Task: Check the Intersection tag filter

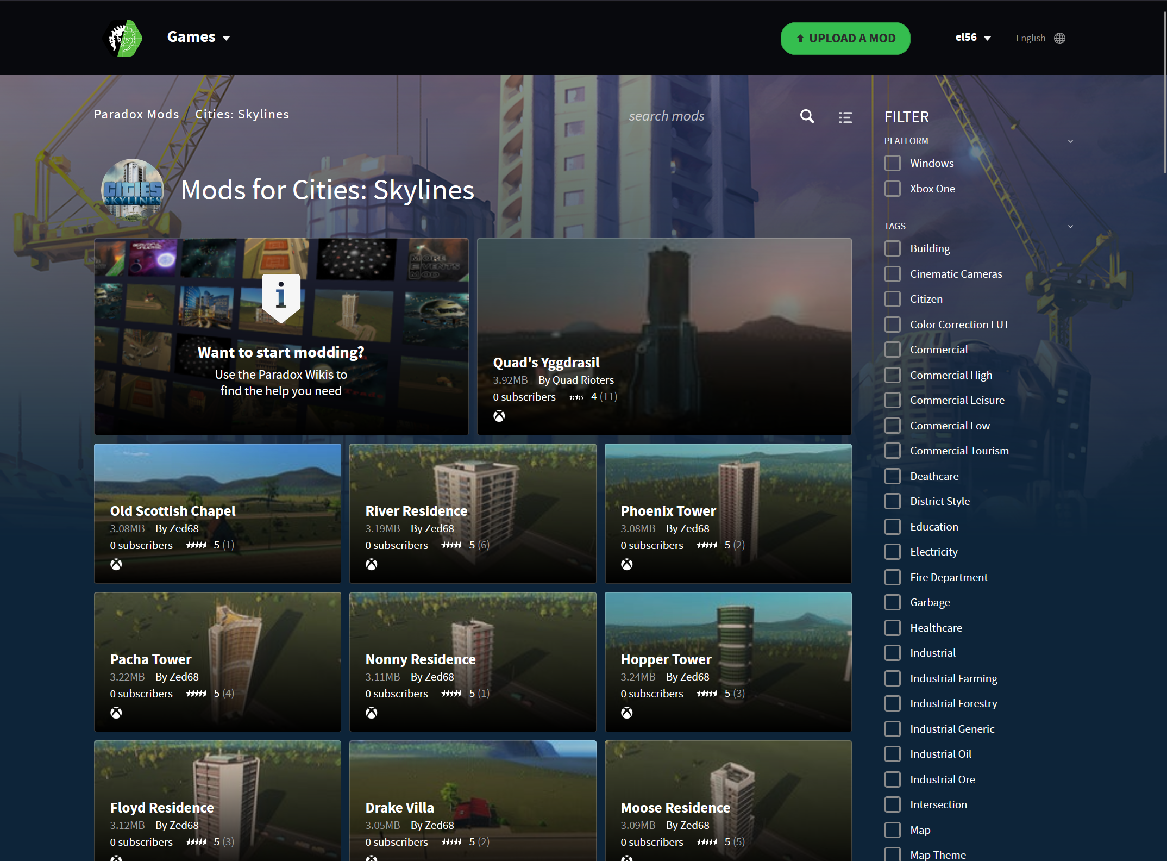Action: point(893,804)
